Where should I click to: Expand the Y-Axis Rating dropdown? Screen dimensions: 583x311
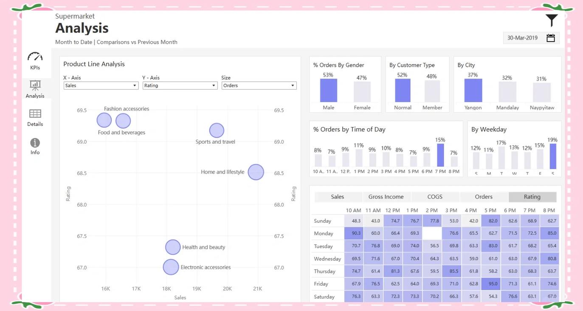tap(180, 85)
